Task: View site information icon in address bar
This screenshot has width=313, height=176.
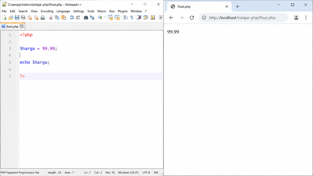Action: pyautogui.click(x=204, y=18)
